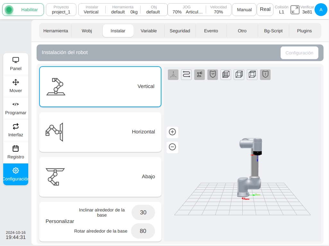This screenshot has width=329, height=246.
Task: Switch to the Instalar tab
Action: click(118, 31)
